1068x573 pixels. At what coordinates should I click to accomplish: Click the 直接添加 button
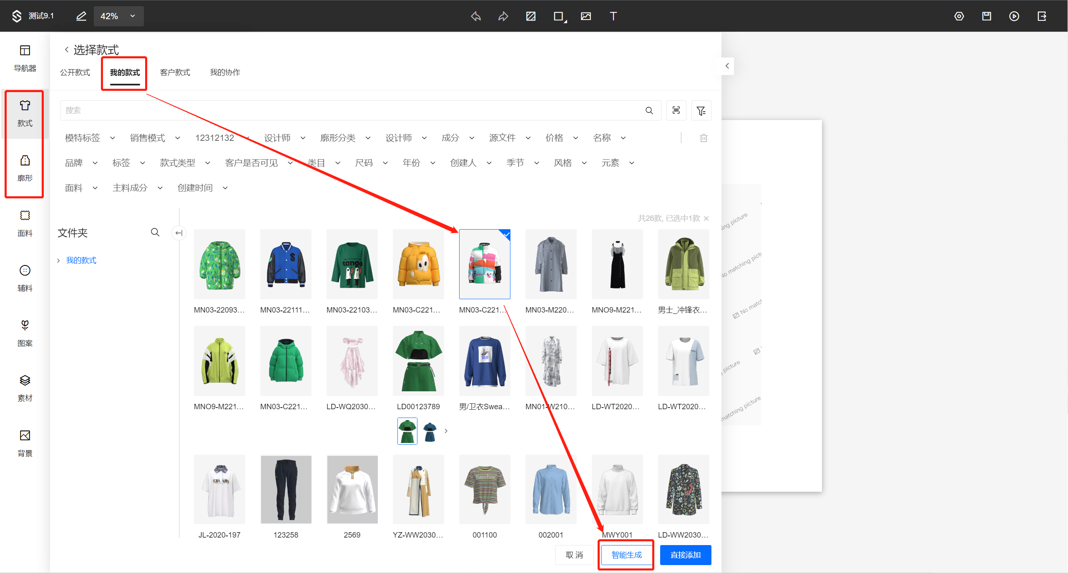tap(686, 555)
